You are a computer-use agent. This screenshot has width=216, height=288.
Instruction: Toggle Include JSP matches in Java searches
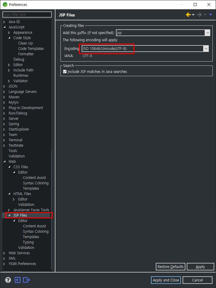point(65,72)
